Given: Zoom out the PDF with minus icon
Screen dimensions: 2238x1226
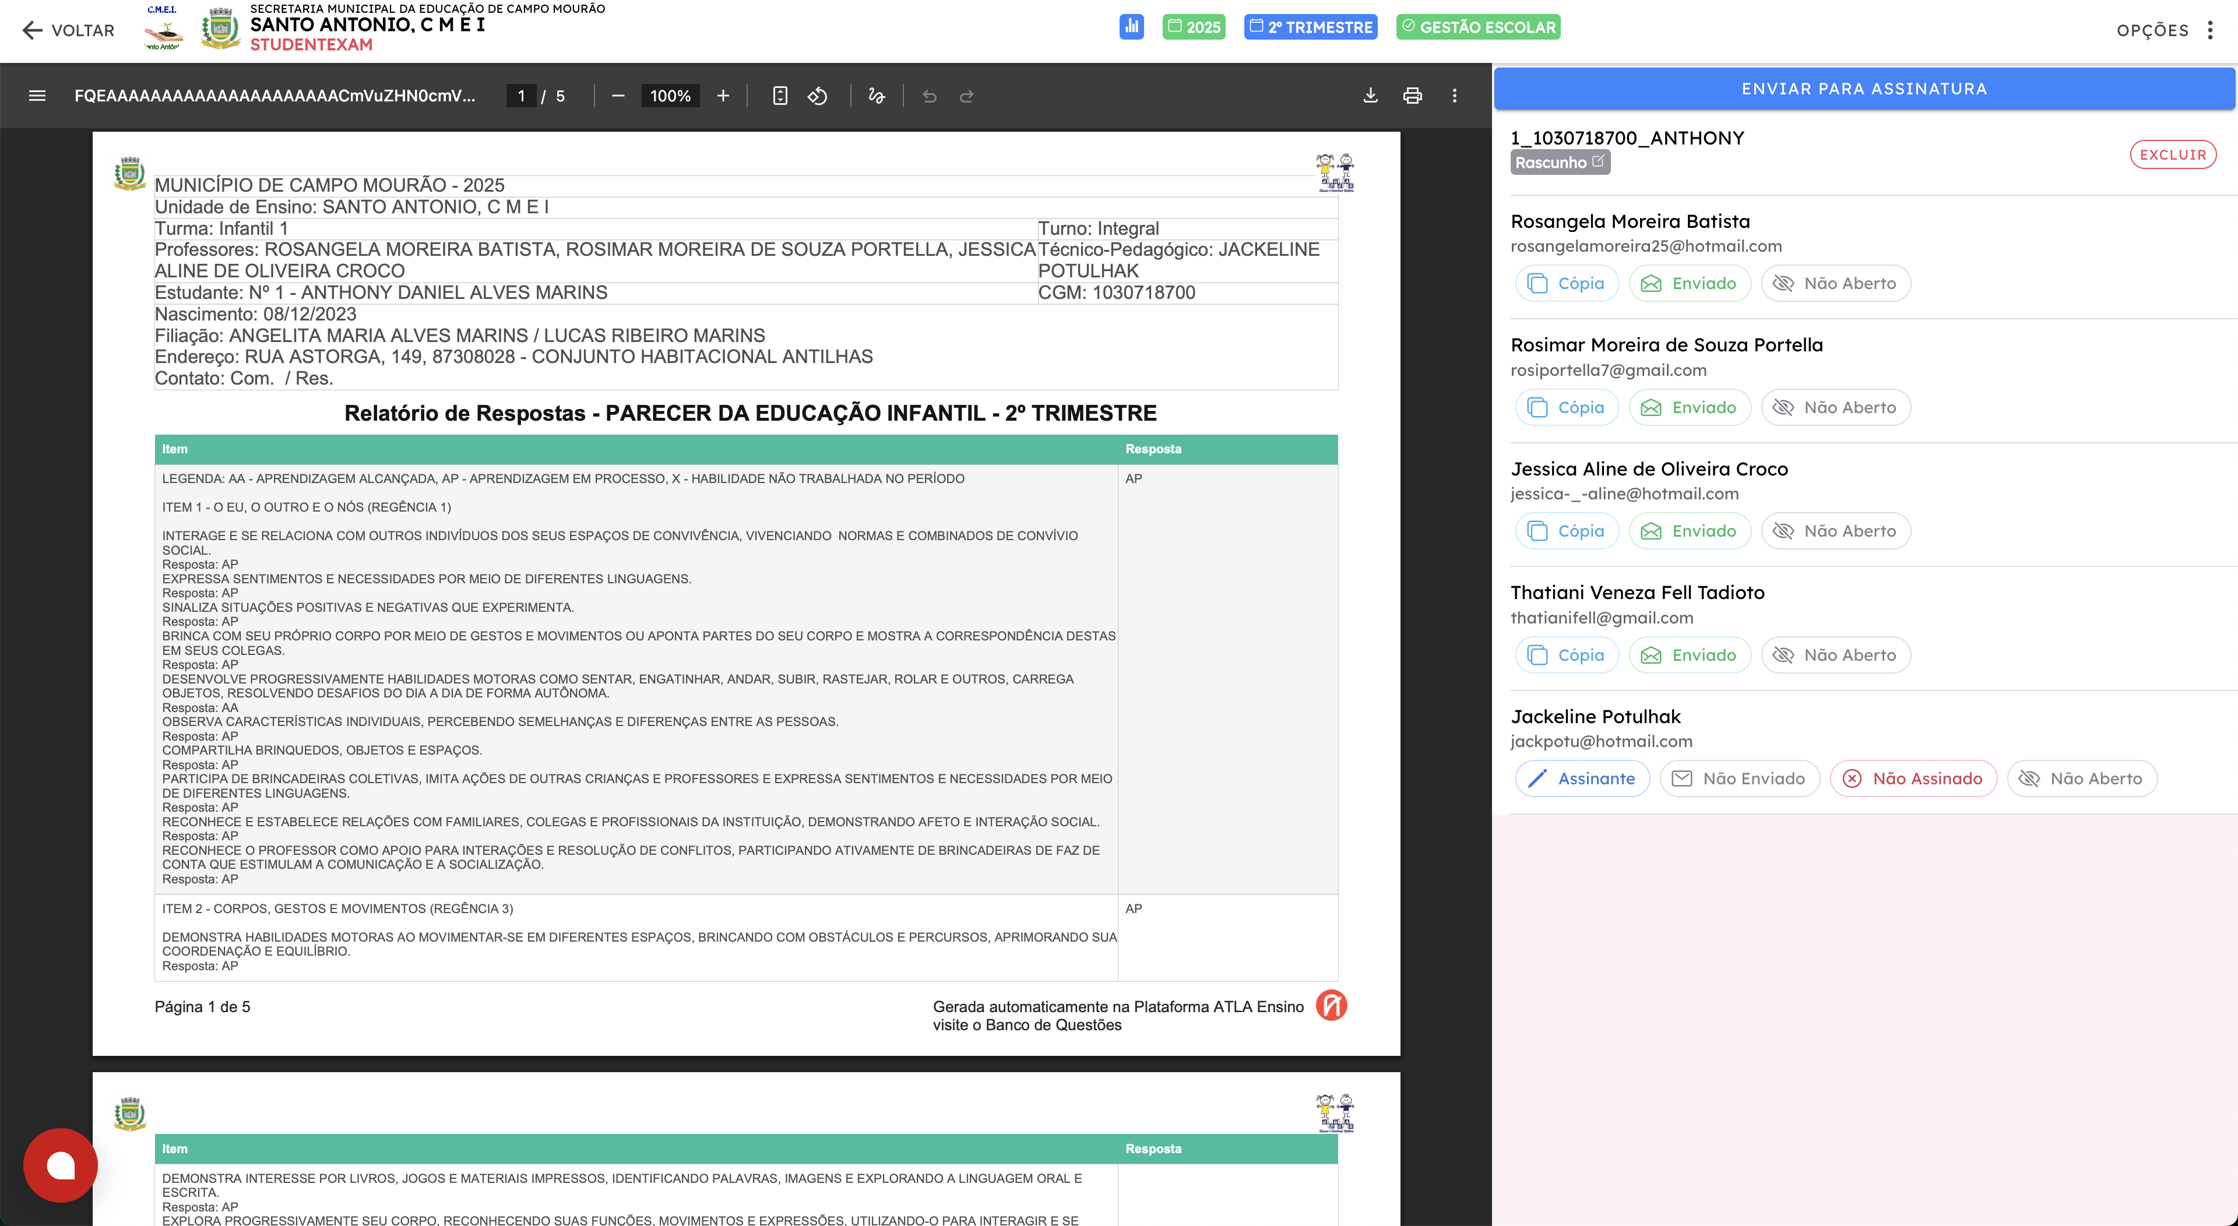Looking at the screenshot, I should click(618, 96).
